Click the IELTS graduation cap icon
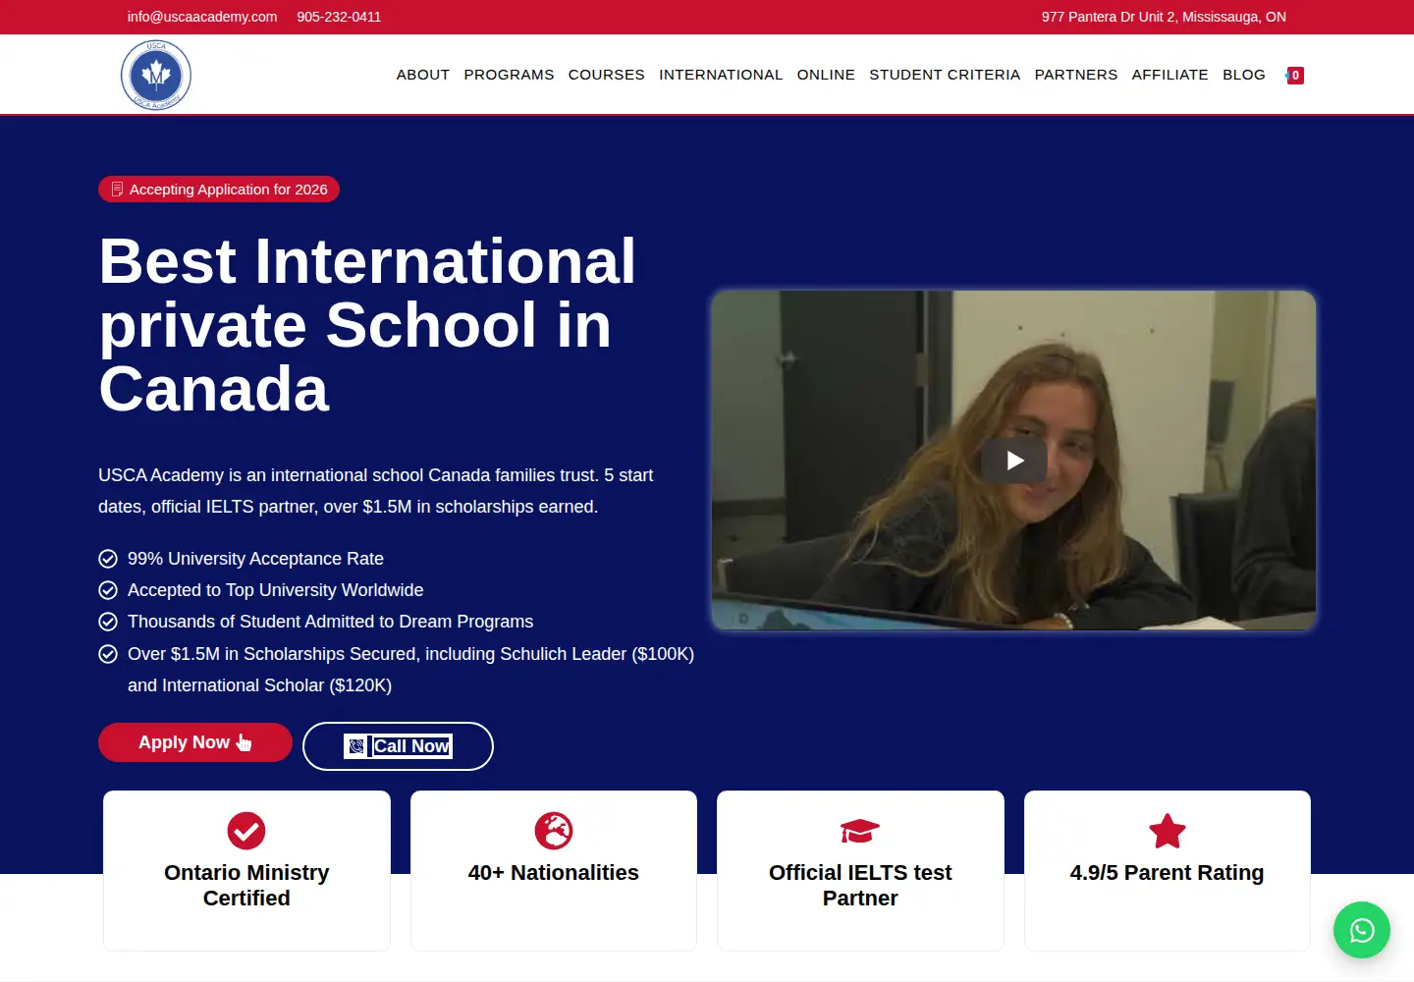 click(x=860, y=831)
